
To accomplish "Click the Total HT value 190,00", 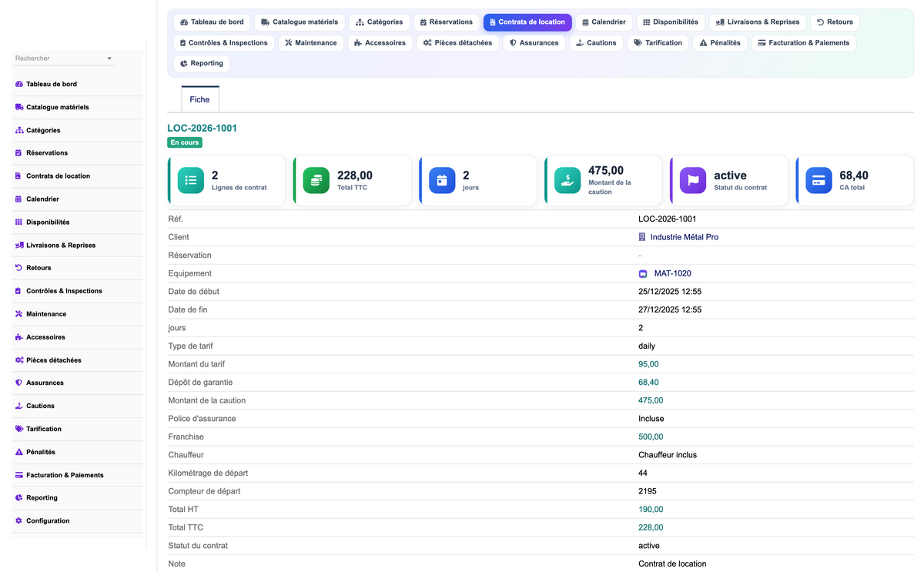I will click(651, 510).
